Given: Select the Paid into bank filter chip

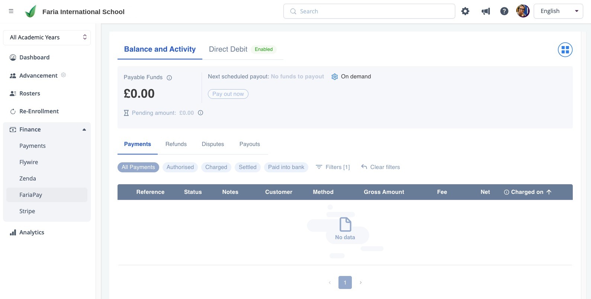Looking at the screenshot, I should pyautogui.click(x=286, y=167).
